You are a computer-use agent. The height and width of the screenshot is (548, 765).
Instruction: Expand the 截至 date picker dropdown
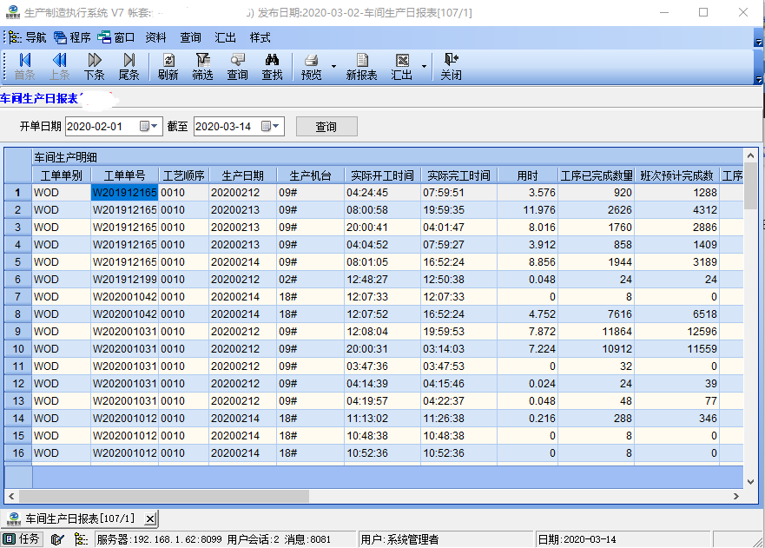[275, 127]
